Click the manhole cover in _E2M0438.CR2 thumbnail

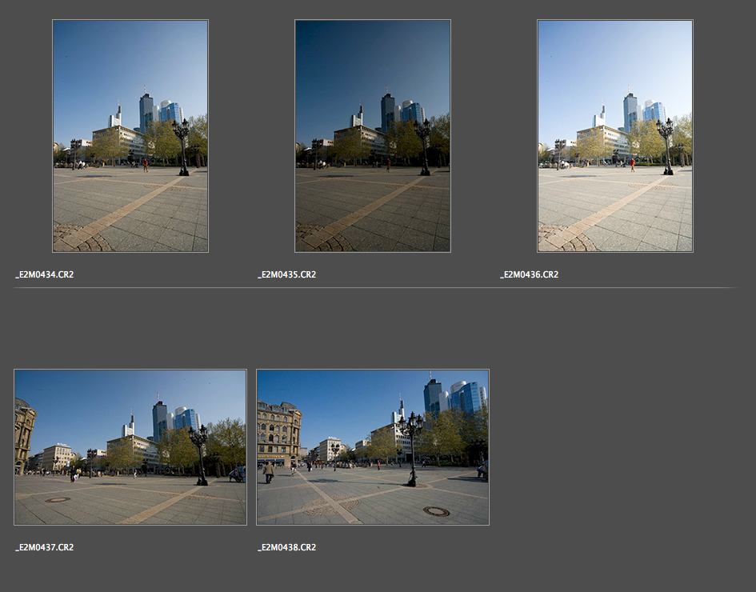pos(435,511)
